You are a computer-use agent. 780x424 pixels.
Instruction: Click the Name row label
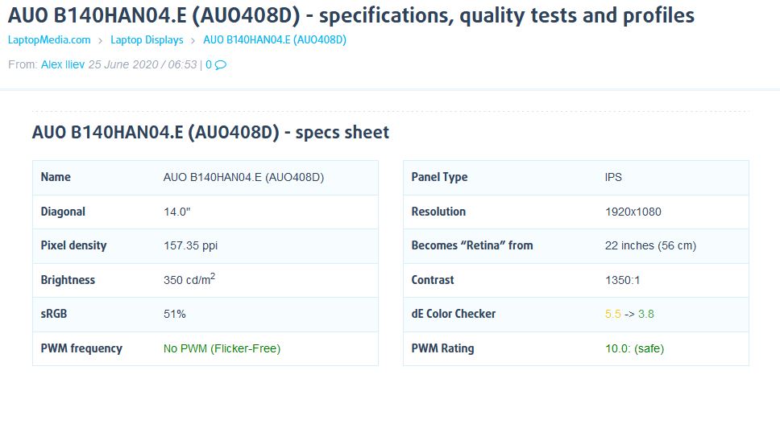click(56, 177)
